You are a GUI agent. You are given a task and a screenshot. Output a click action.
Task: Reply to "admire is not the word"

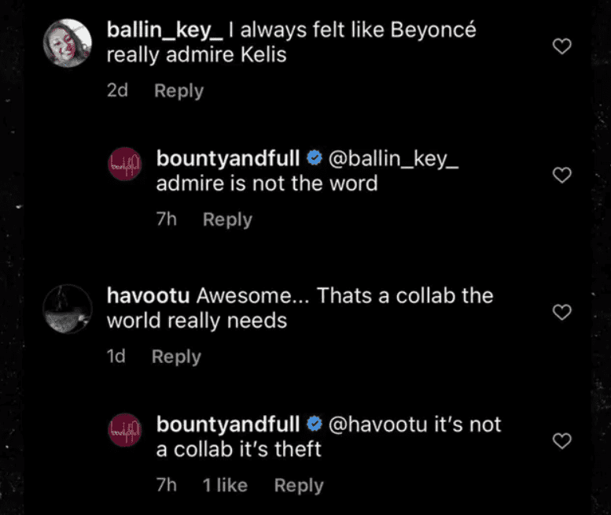point(227,220)
